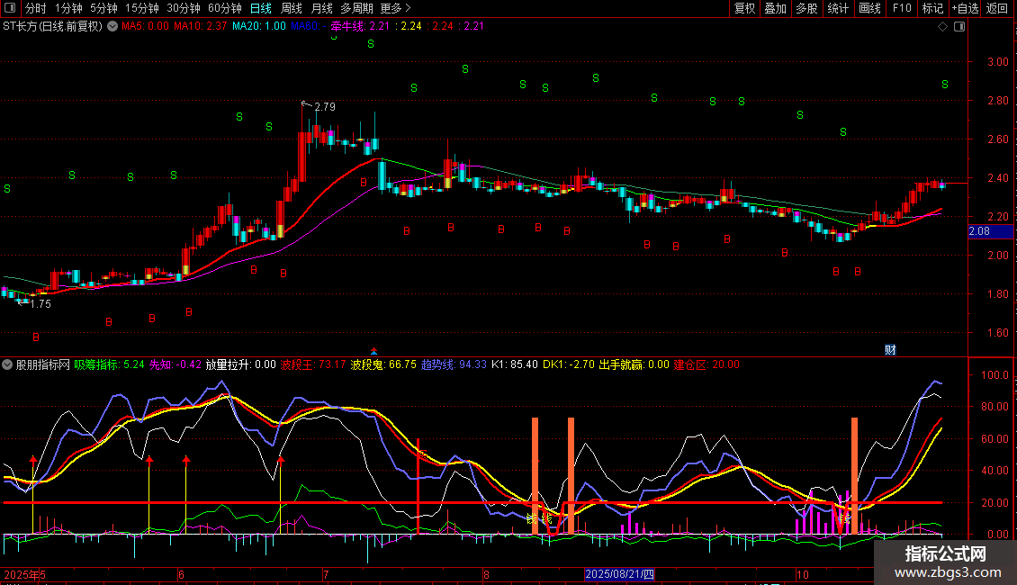Click the 先知: -0.42 label
This screenshot has width=1017, height=585.
point(175,365)
